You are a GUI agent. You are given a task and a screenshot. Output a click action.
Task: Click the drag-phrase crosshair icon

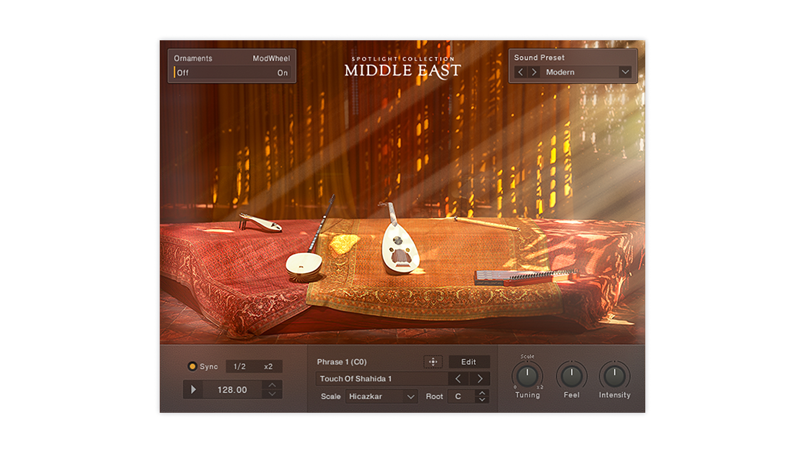pos(433,362)
